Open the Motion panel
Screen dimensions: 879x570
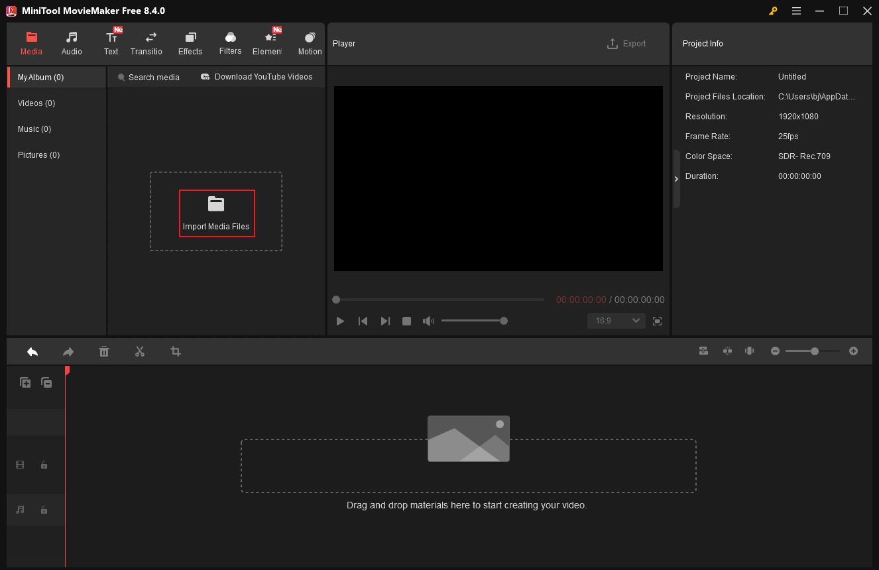tap(309, 42)
